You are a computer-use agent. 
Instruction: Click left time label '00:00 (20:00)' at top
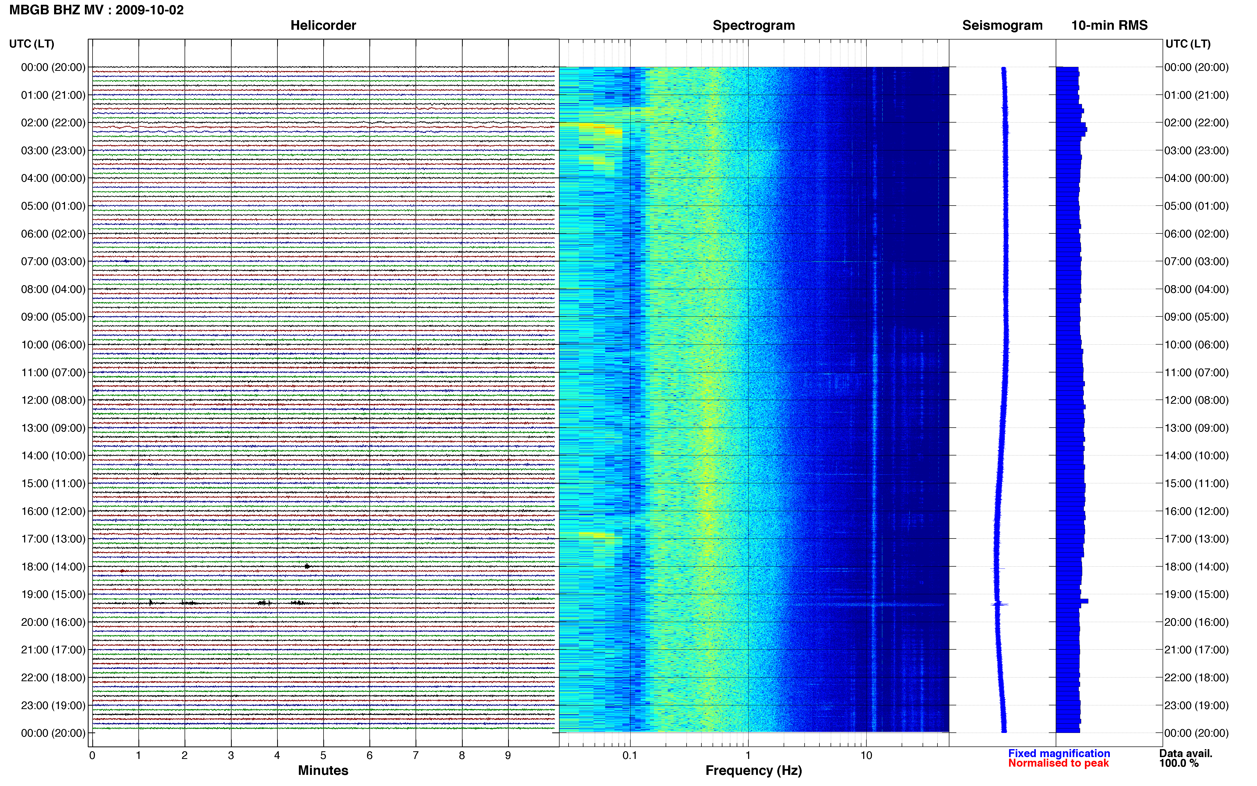point(53,67)
